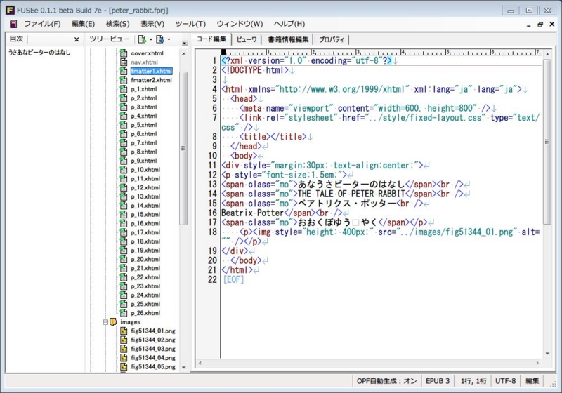Screen dimensions: 562x393
Task: Toggle OPF自動生成 status in status bar
Action: [386, 381]
